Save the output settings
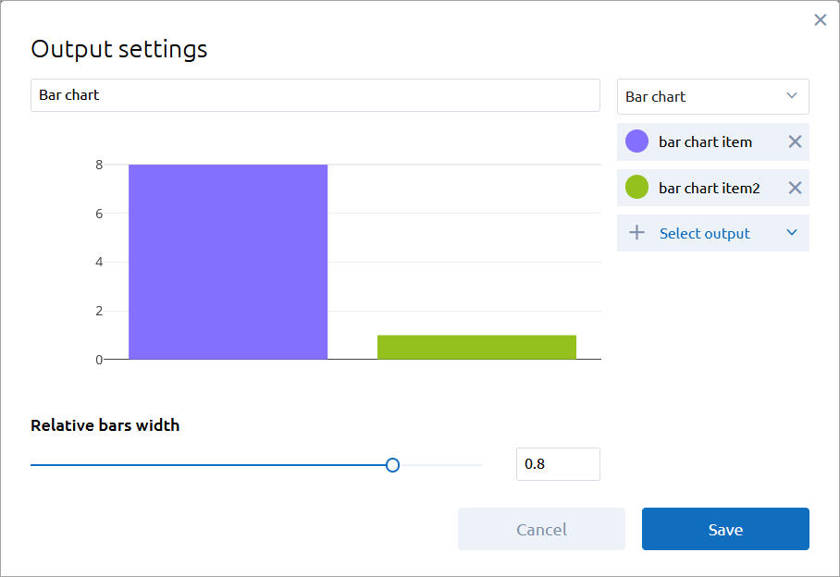Viewport: 840px width, 577px height. [x=725, y=529]
